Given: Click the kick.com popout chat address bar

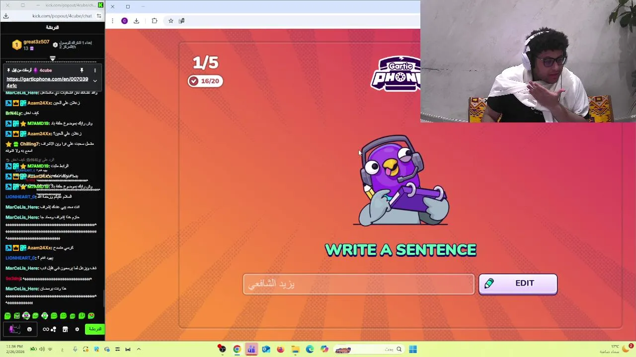Looking at the screenshot, I should click(62, 16).
